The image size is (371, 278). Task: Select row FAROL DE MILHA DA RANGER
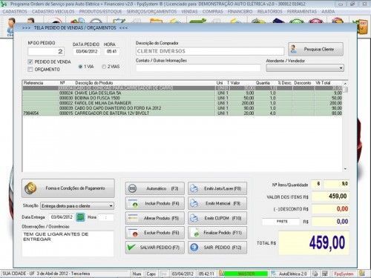pyautogui.click(x=183, y=103)
